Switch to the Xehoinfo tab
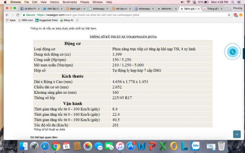This screenshot has width=245, height=153. click(167, 9)
